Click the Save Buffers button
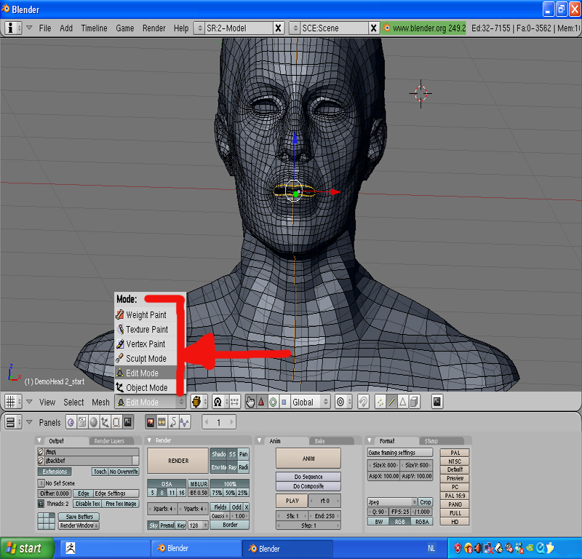The width and height of the screenshot is (582, 559). (79, 517)
